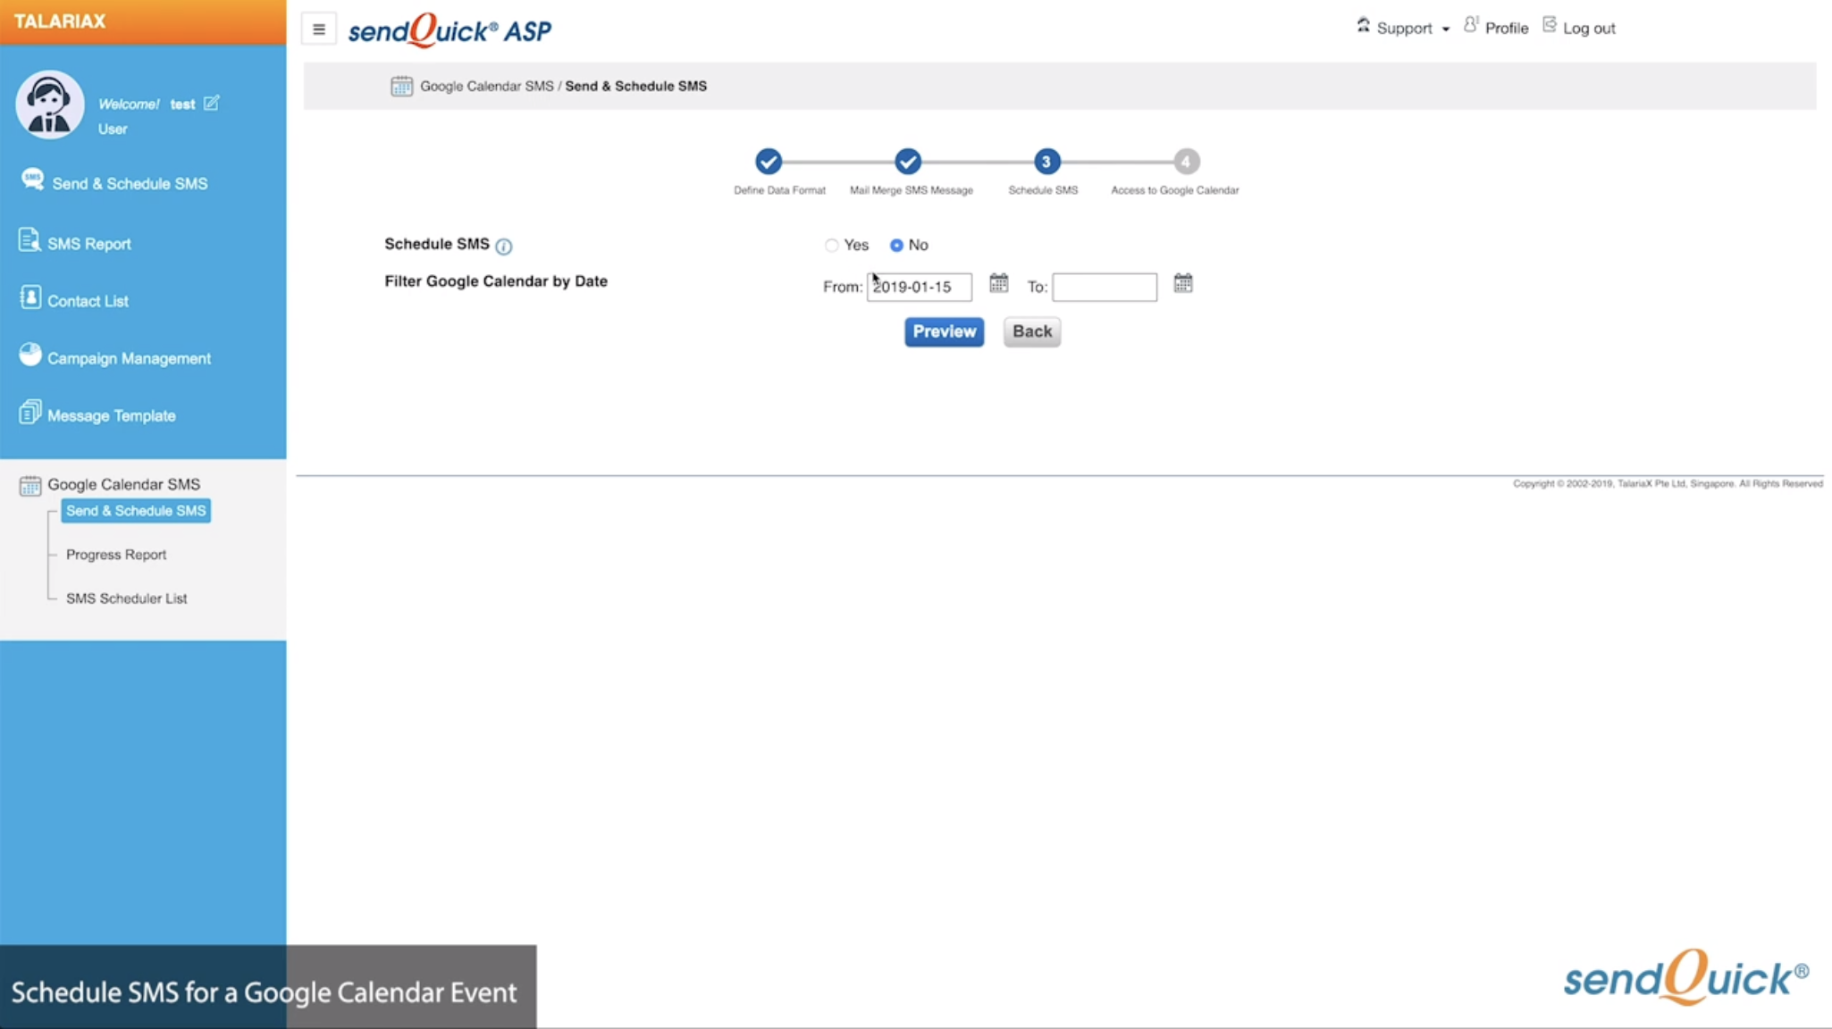Click the Schedule SMS info icon
Viewport: 1832px width, 1029px height.
tap(504, 247)
